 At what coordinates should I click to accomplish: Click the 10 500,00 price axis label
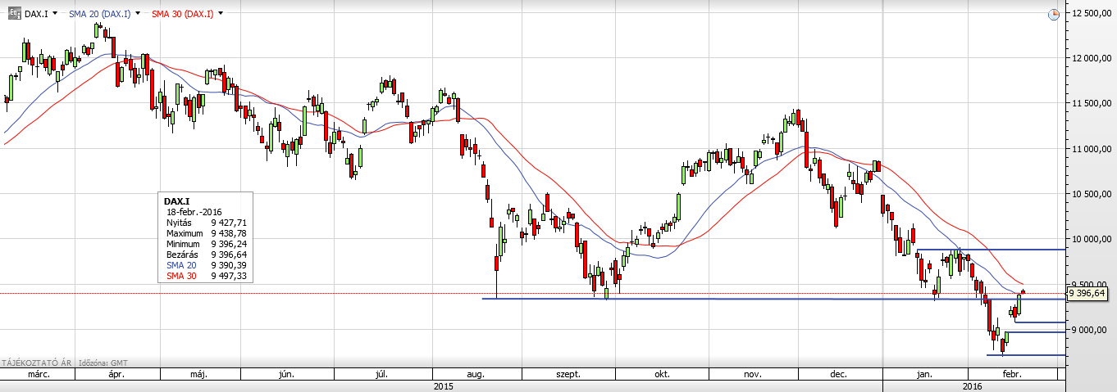tap(1091, 194)
